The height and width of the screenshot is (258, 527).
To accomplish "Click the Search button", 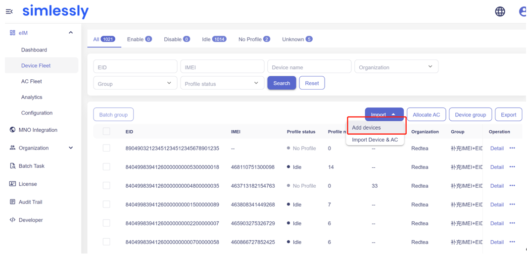I will pyautogui.click(x=282, y=83).
